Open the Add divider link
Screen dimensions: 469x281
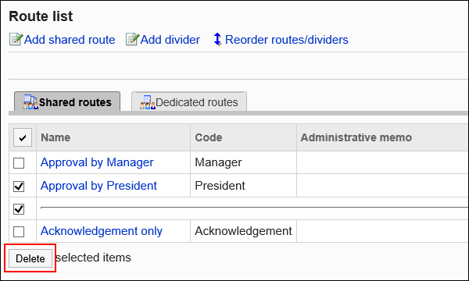click(x=170, y=40)
